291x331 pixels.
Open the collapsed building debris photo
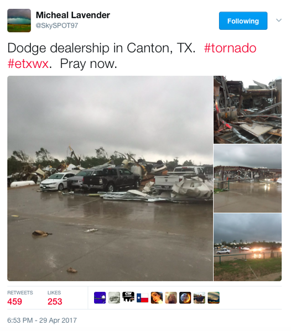(247, 110)
